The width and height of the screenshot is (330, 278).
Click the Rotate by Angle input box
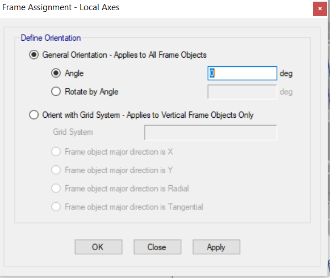click(242, 92)
